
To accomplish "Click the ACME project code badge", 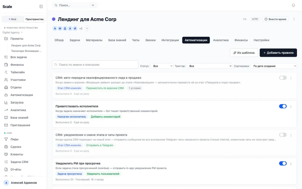I will tap(255, 19).
